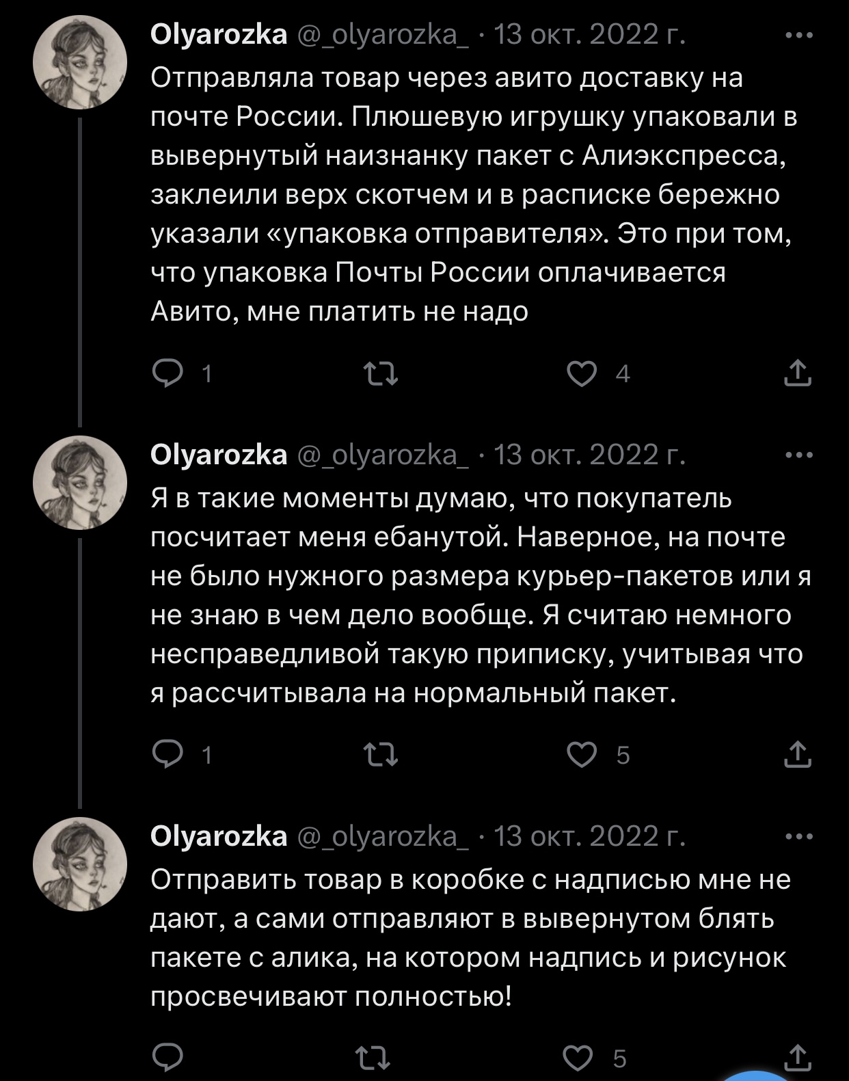Share the third tweet in the thread

[x=796, y=1058]
